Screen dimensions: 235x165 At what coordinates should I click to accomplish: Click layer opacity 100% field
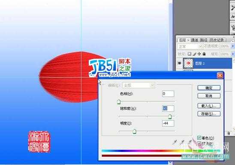click(225, 46)
